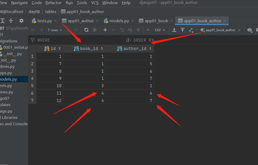Click the ORDER BY sort icon

tap(129, 40)
